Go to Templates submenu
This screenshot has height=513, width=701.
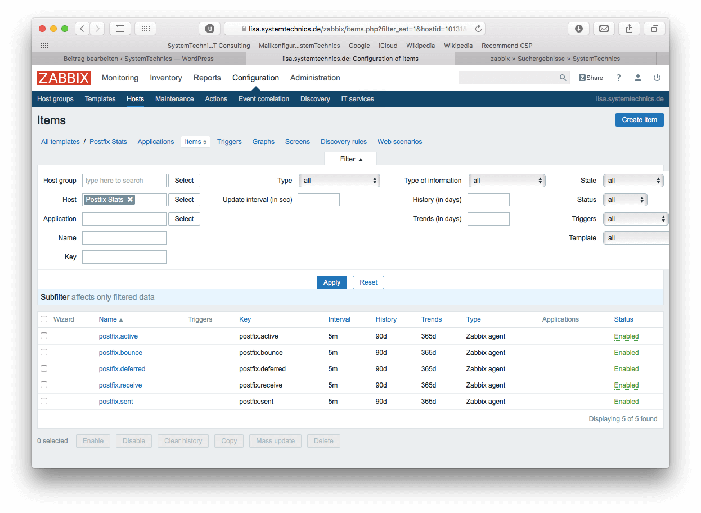100,99
